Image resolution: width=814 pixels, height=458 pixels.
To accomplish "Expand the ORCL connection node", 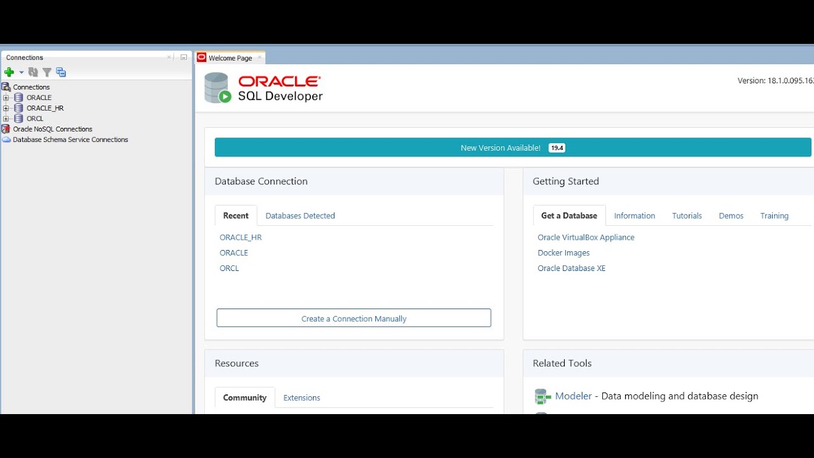I will [x=6, y=118].
